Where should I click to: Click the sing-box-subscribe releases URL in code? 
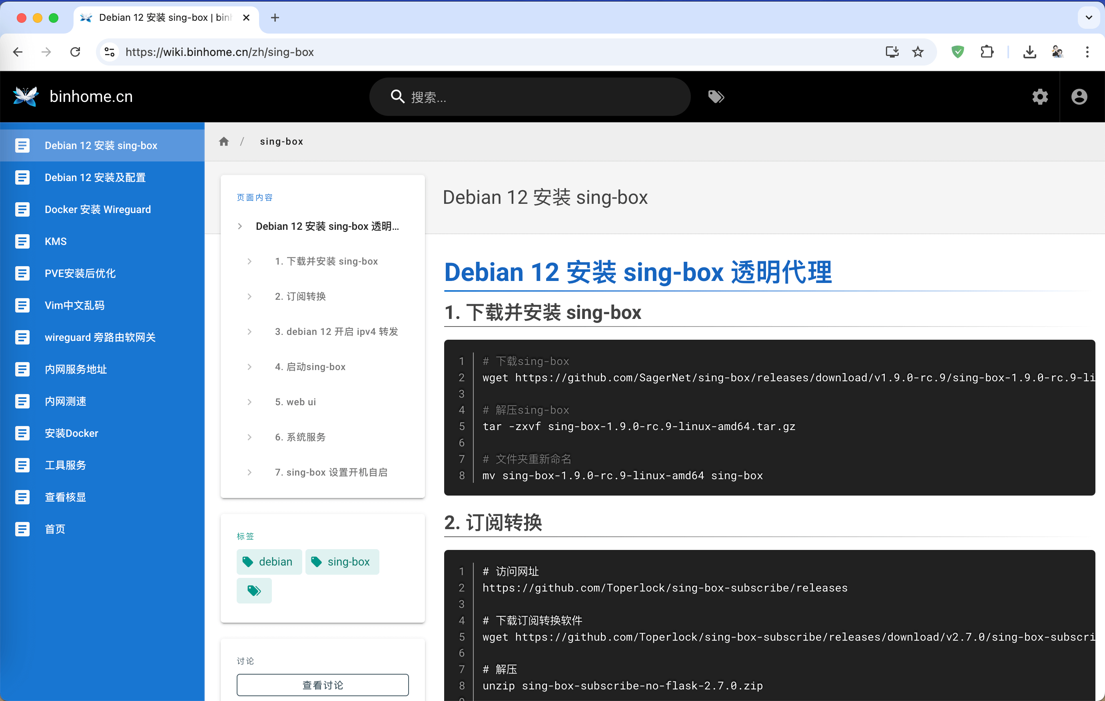point(665,588)
